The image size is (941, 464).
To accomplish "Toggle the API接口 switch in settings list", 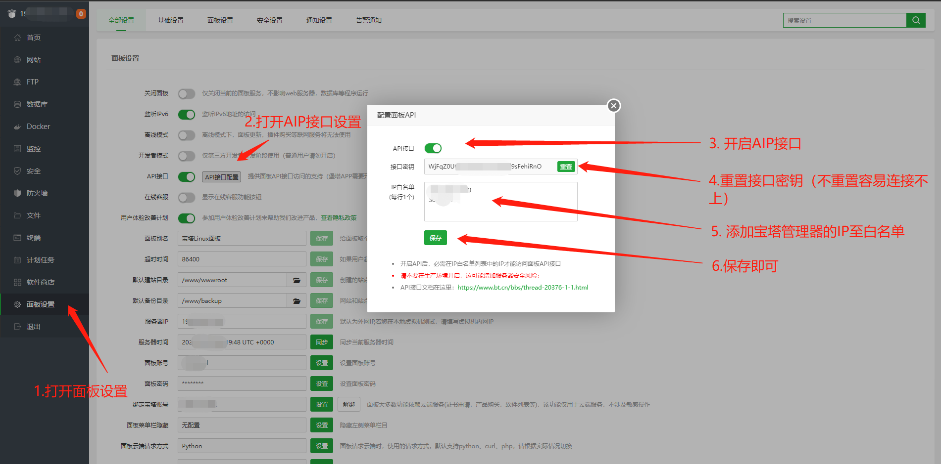I will coord(187,177).
